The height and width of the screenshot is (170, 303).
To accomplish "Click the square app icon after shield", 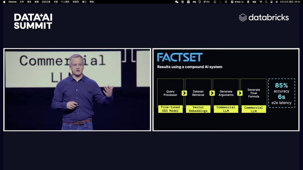I will point(189,2).
